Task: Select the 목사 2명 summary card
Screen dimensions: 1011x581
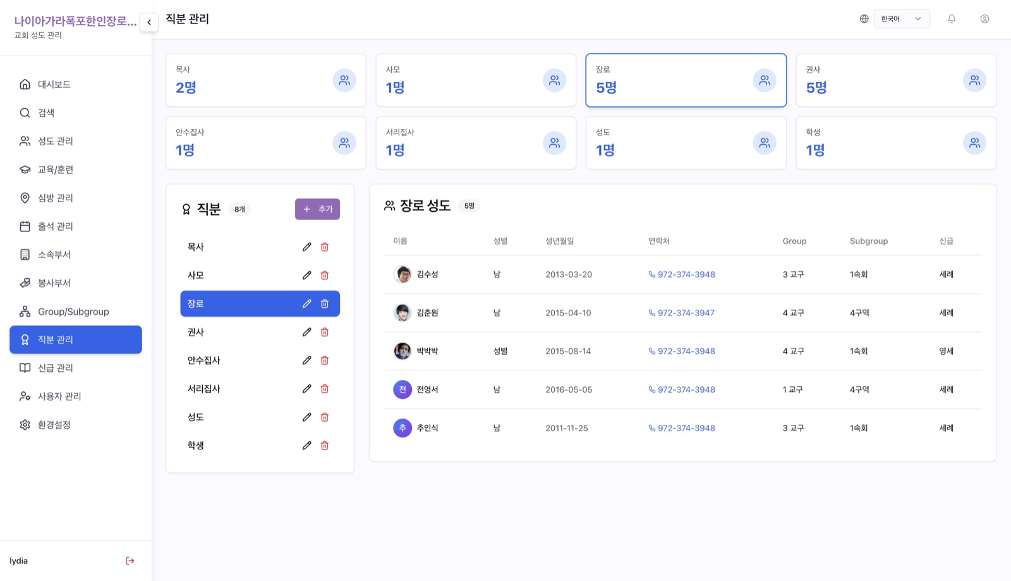Action: (x=266, y=80)
